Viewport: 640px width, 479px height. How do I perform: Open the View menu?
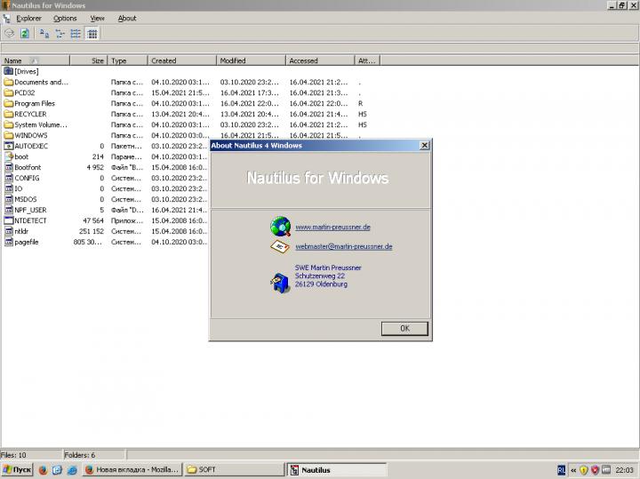pyautogui.click(x=97, y=18)
